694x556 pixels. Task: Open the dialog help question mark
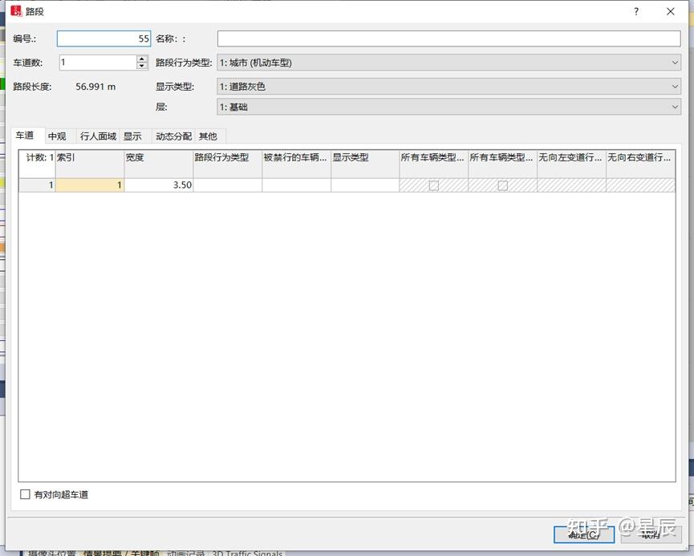(x=638, y=11)
